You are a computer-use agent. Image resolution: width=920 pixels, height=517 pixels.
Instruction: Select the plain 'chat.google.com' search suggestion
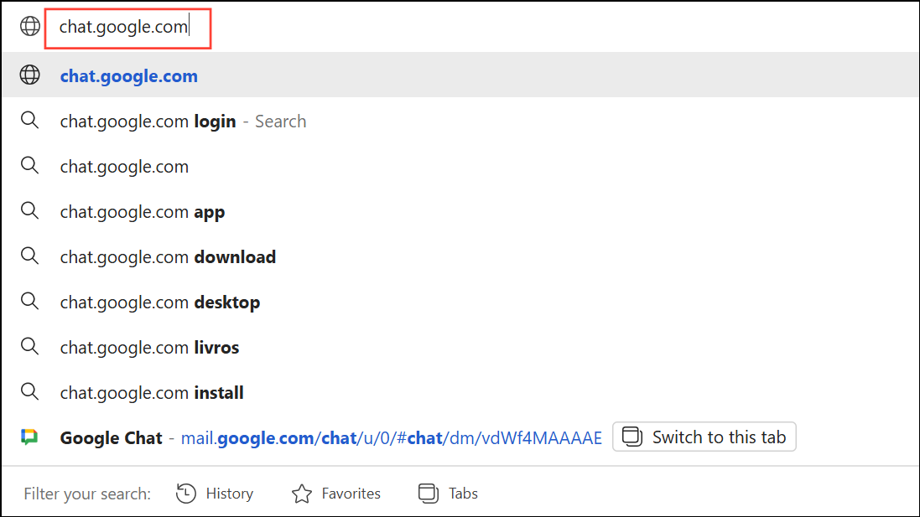[x=460, y=166]
